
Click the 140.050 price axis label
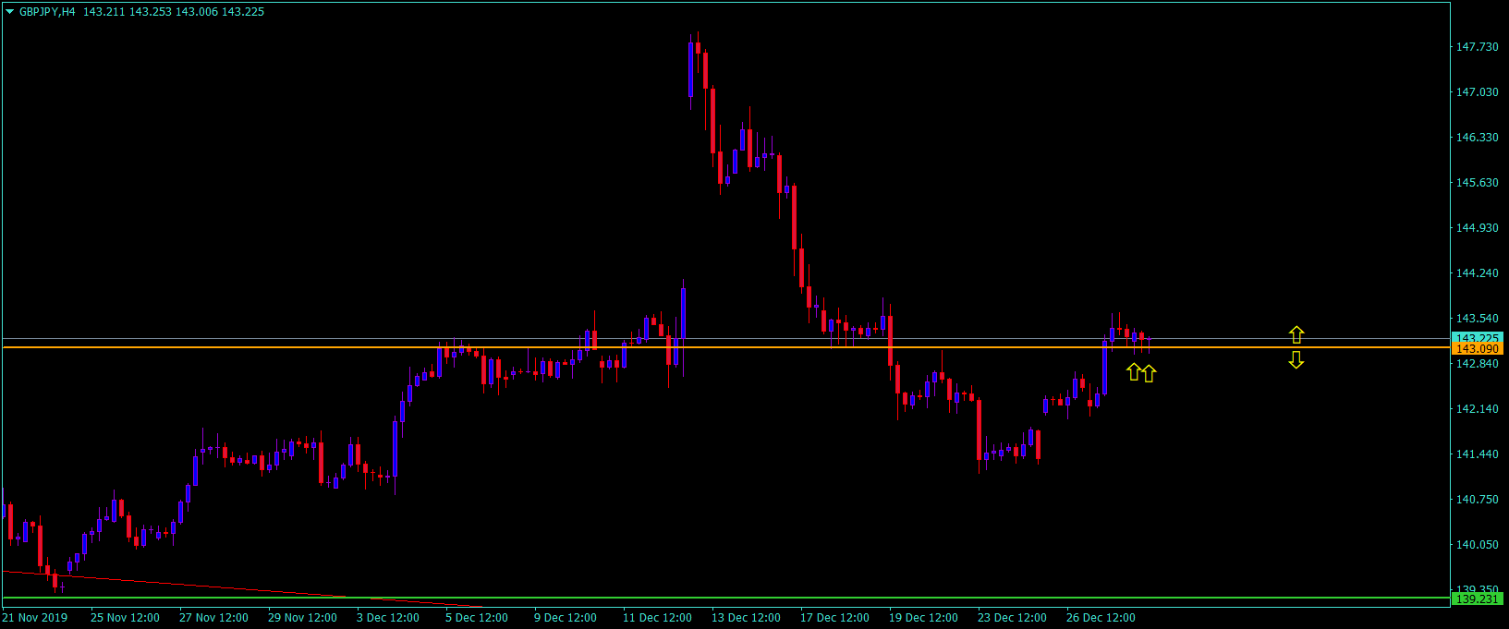1478,545
